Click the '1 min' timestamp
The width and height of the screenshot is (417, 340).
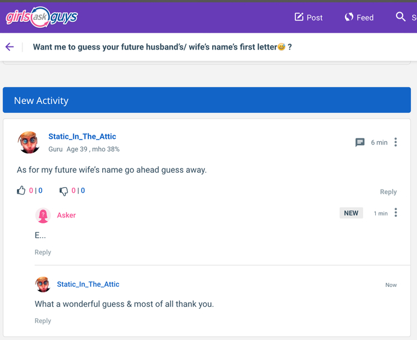[x=381, y=213]
